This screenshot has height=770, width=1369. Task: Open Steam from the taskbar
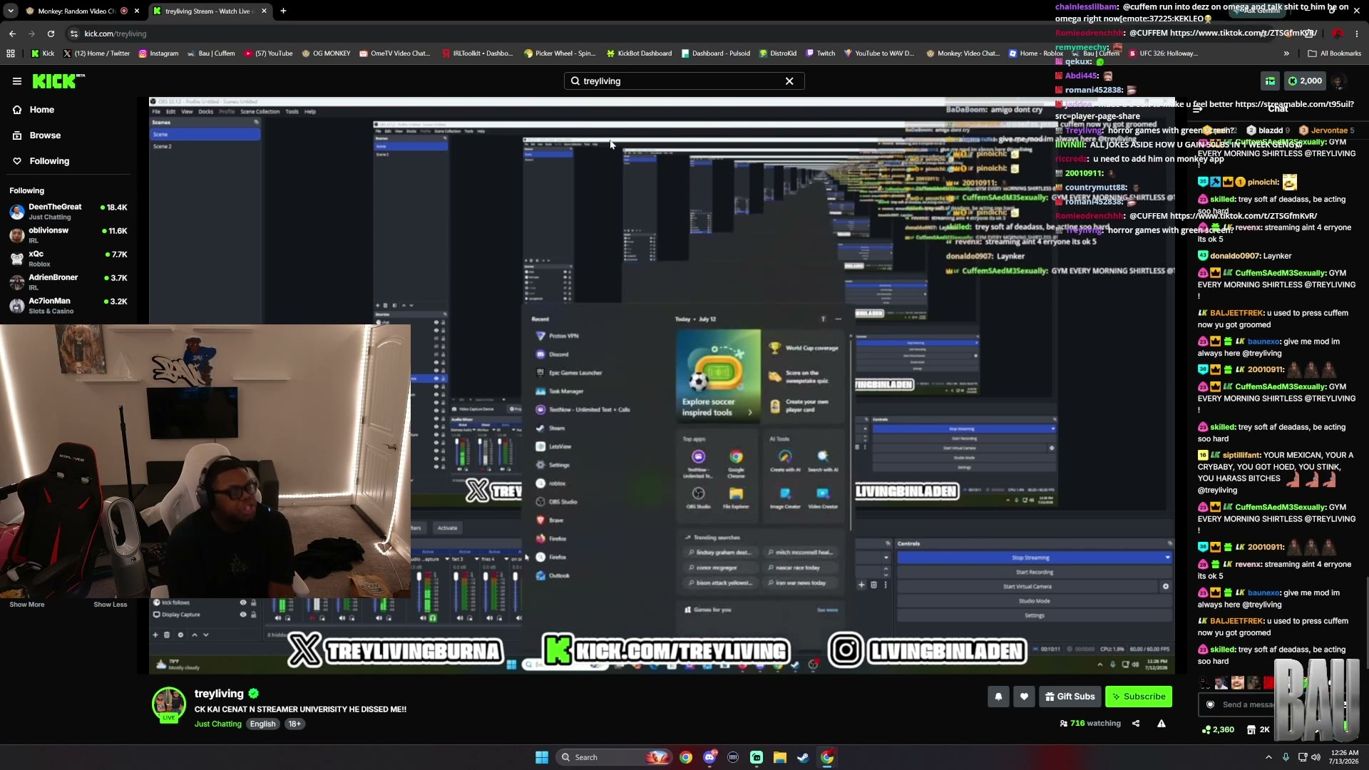(804, 757)
